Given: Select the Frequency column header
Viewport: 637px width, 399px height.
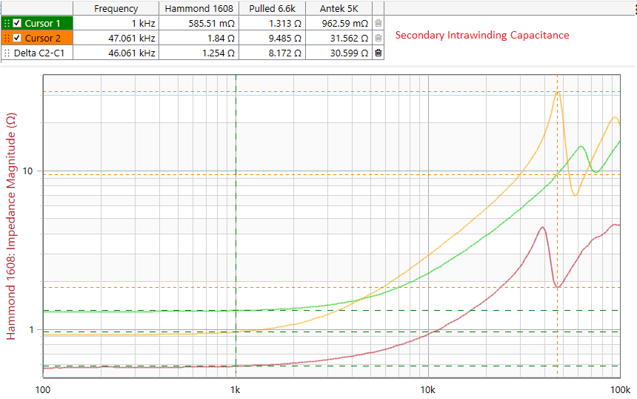Looking at the screenshot, I should [116, 8].
